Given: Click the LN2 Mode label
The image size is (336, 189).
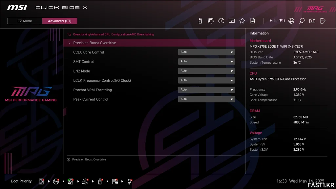Looking at the screenshot, I should point(81,71).
